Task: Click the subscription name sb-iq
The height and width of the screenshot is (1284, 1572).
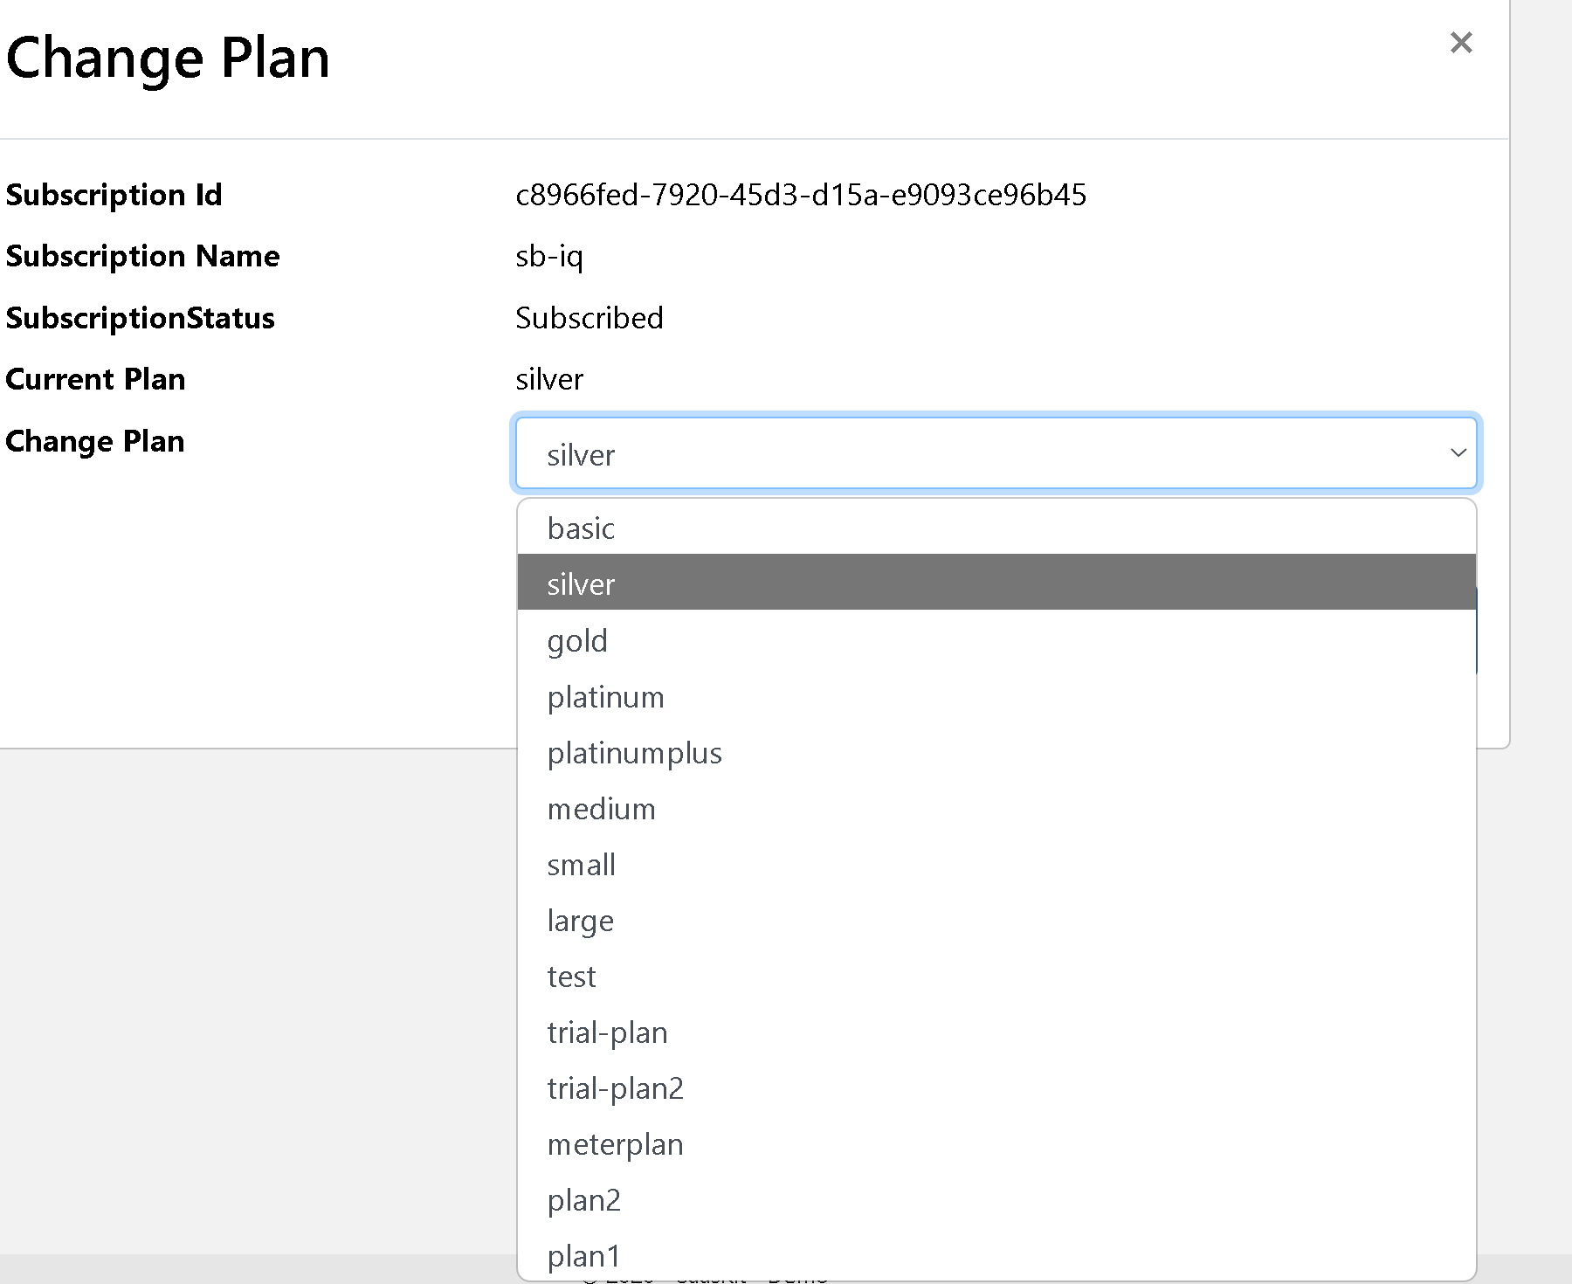Action: (x=549, y=257)
